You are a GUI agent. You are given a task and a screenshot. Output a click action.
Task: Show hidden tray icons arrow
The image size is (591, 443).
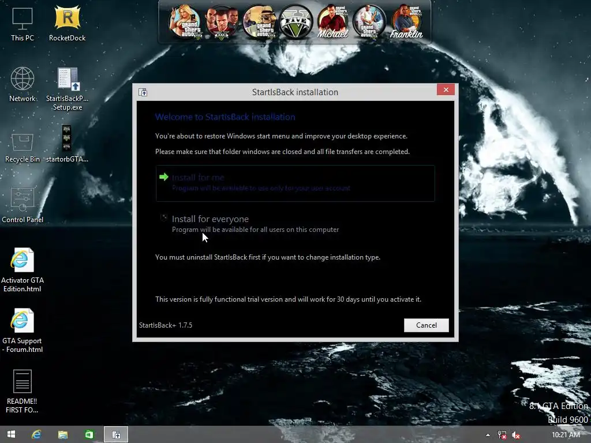pyautogui.click(x=488, y=435)
